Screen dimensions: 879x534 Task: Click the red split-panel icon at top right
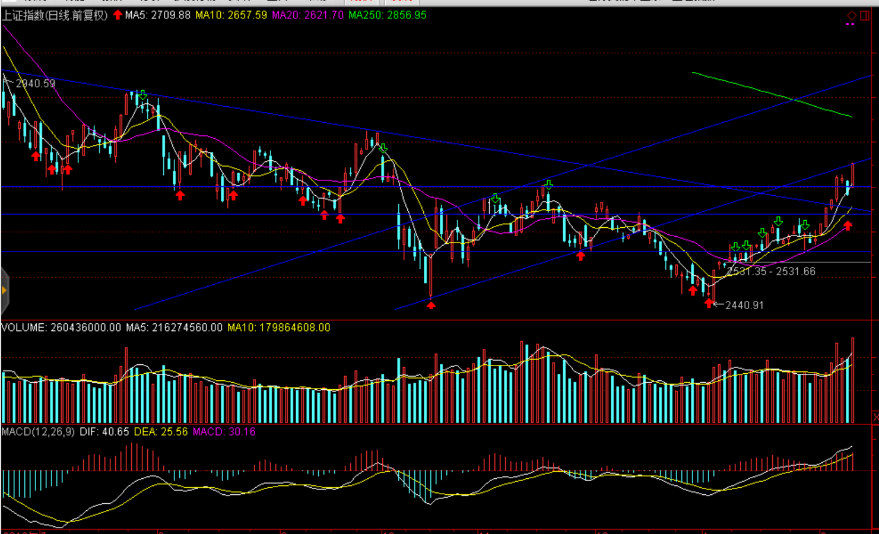(x=865, y=16)
